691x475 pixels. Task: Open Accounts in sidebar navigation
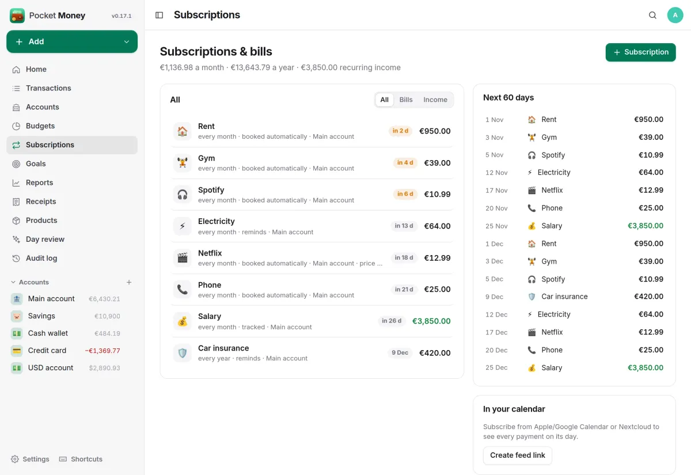point(72,107)
